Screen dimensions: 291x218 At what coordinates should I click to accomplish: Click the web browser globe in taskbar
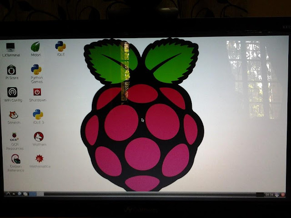20,194
